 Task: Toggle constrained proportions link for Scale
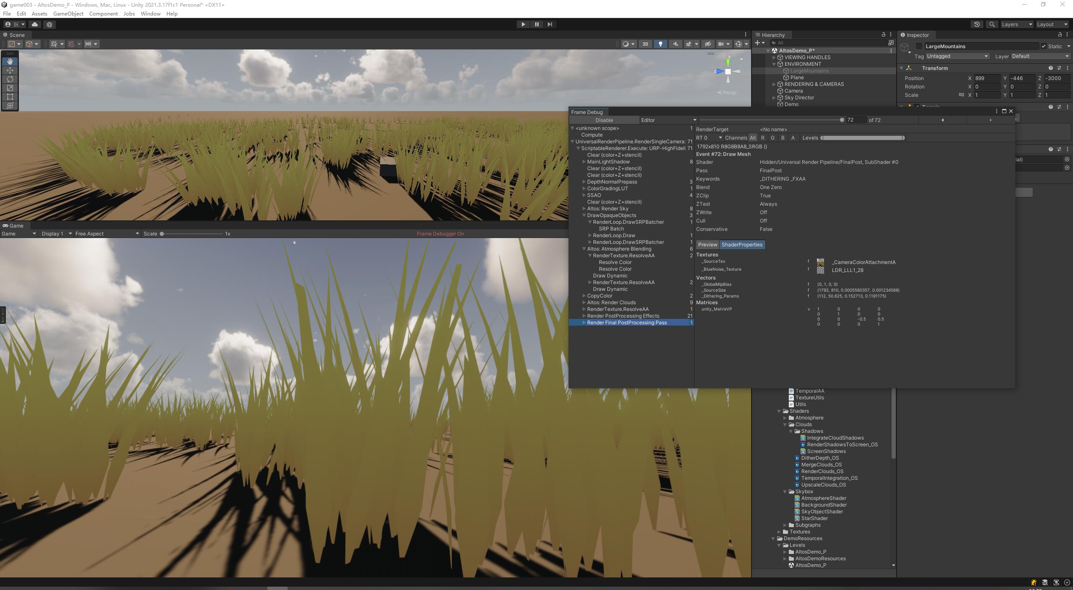961,95
